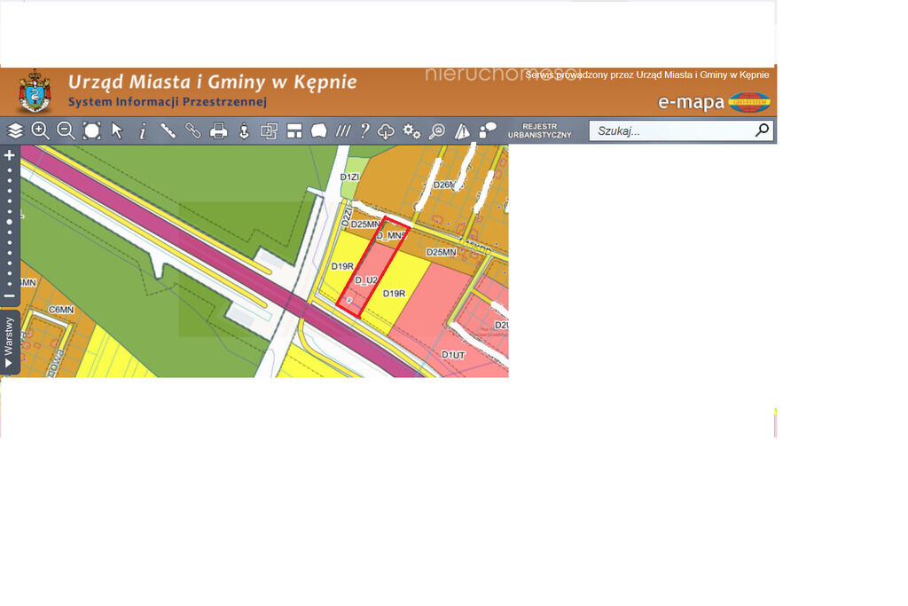Click the minus on zoom slider

point(10,296)
